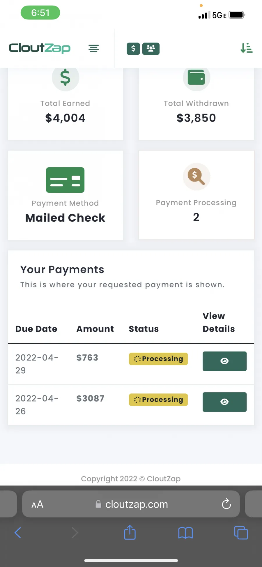Tap the Total Earned dollar icon
Screen dimensions: 262x567
point(65,77)
